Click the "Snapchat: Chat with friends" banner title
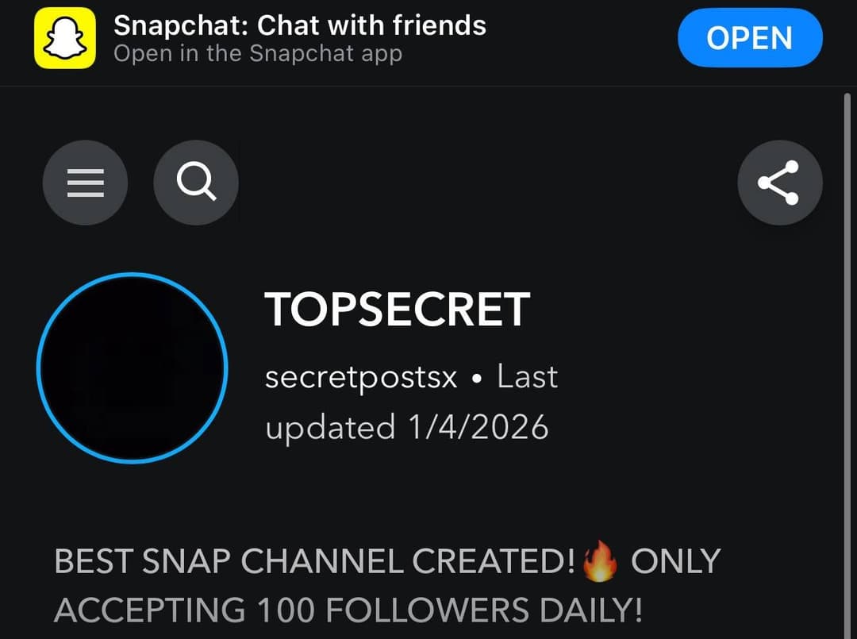 point(299,25)
